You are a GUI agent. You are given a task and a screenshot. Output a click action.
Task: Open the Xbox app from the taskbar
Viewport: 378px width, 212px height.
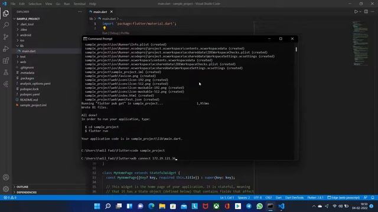pos(216,206)
